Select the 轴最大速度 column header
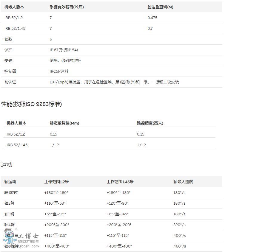256x252 pixels. click(183, 182)
